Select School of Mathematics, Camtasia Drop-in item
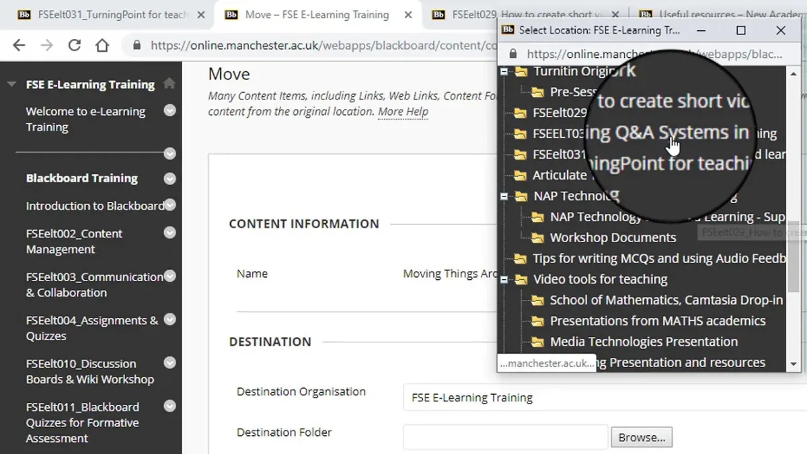The image size is (807, 454). (666, 300)
